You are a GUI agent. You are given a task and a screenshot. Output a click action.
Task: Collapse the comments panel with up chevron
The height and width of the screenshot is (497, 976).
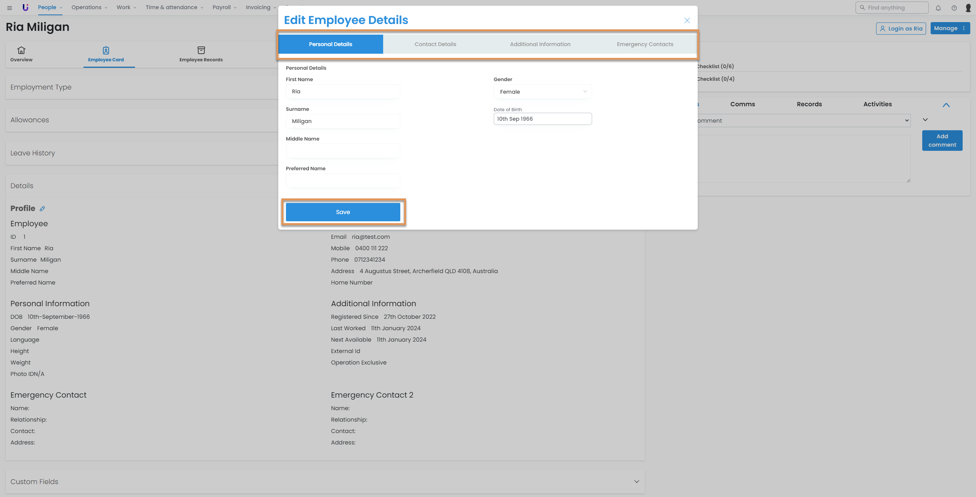(x=946, y=105)
